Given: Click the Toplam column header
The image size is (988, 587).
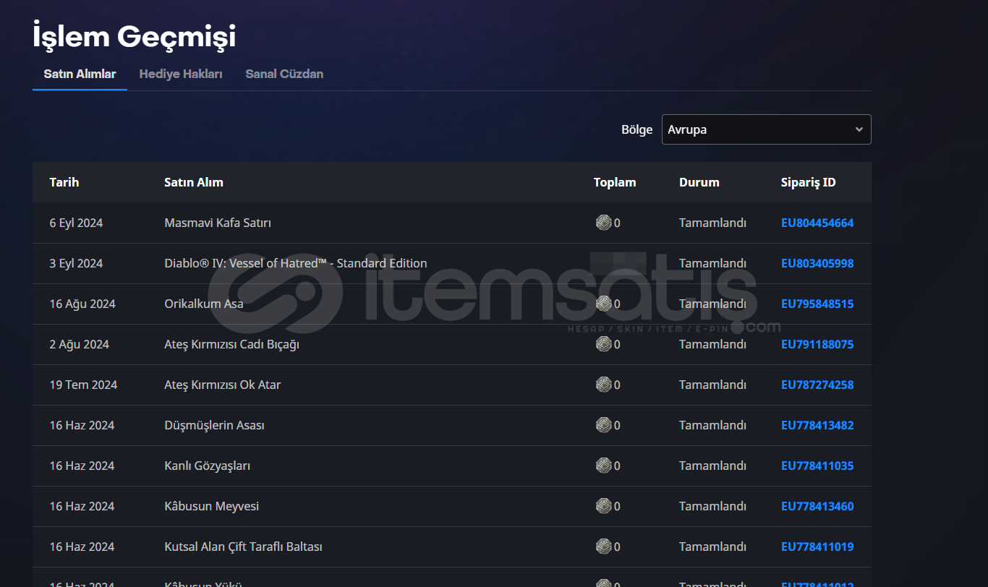Looking at the screenshot, I should tap(615, 182).
